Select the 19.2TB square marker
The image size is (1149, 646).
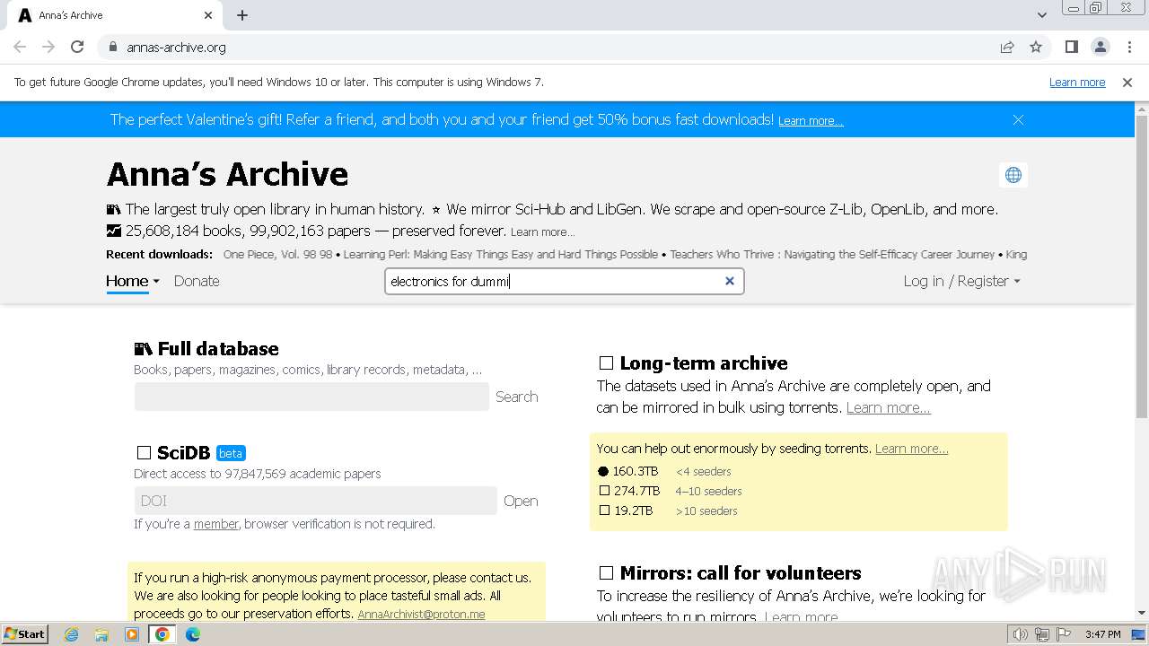604,511
